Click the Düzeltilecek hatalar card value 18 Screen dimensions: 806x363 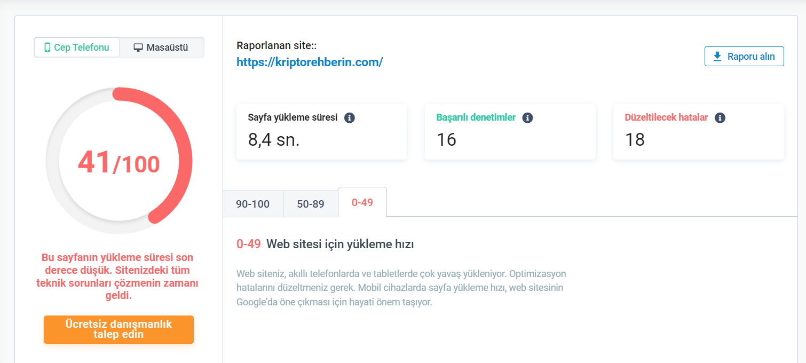click(635, 139)
